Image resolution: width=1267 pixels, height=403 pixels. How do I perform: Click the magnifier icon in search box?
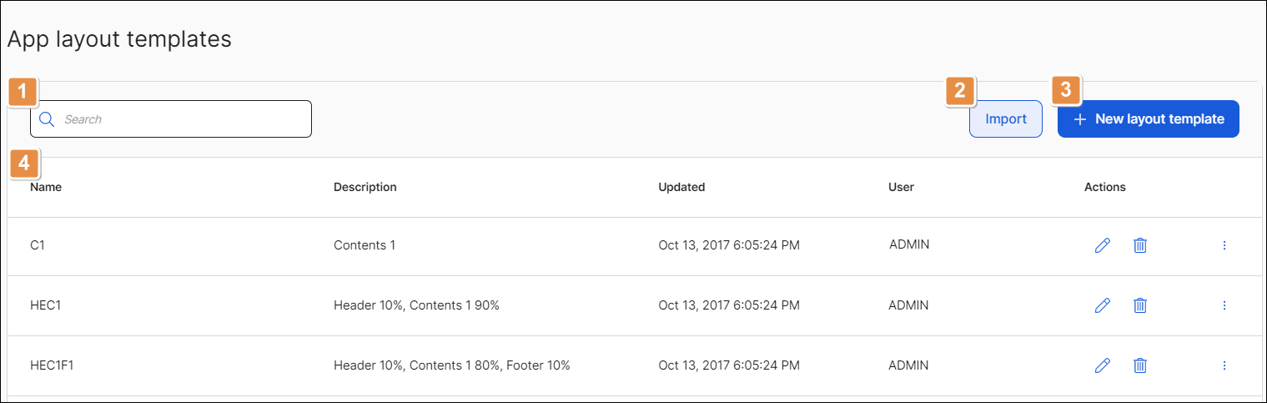point(47,119)
